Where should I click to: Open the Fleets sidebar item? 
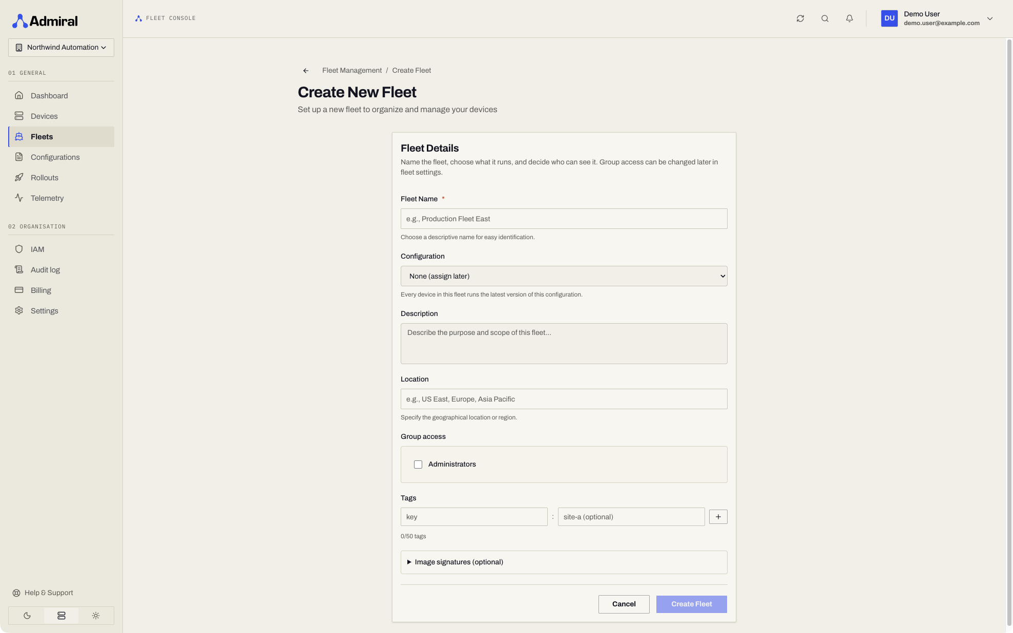61,137
